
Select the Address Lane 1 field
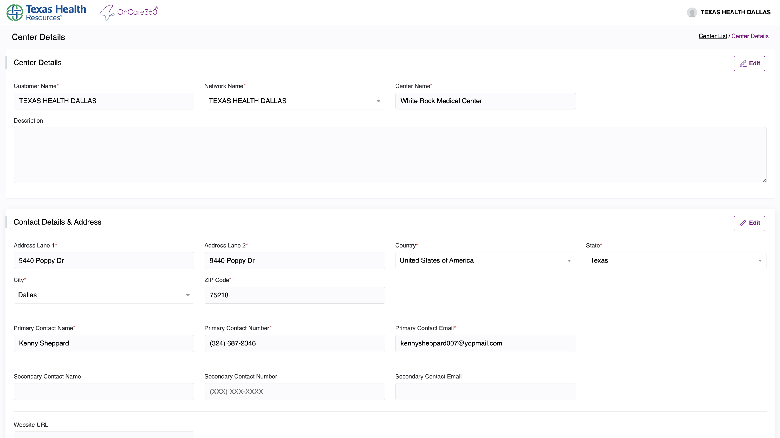[103, 261]
